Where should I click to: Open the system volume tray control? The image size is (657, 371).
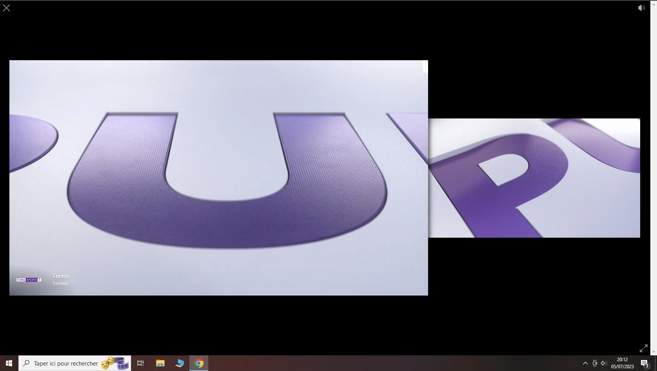pos(604,363)
